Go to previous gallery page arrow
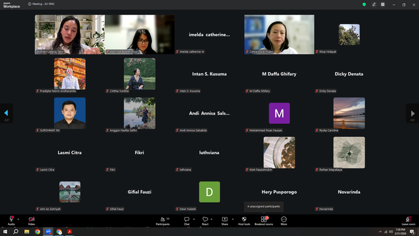 [6, 113]
